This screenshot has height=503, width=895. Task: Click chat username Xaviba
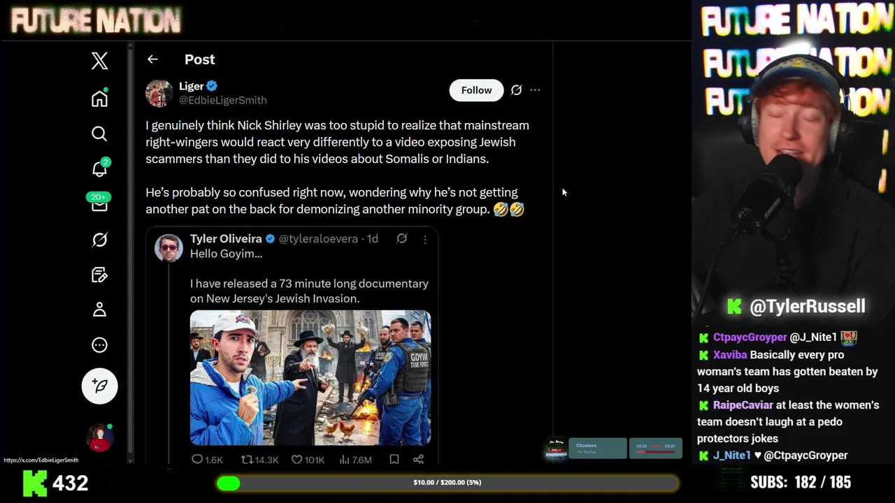point(730,355)
